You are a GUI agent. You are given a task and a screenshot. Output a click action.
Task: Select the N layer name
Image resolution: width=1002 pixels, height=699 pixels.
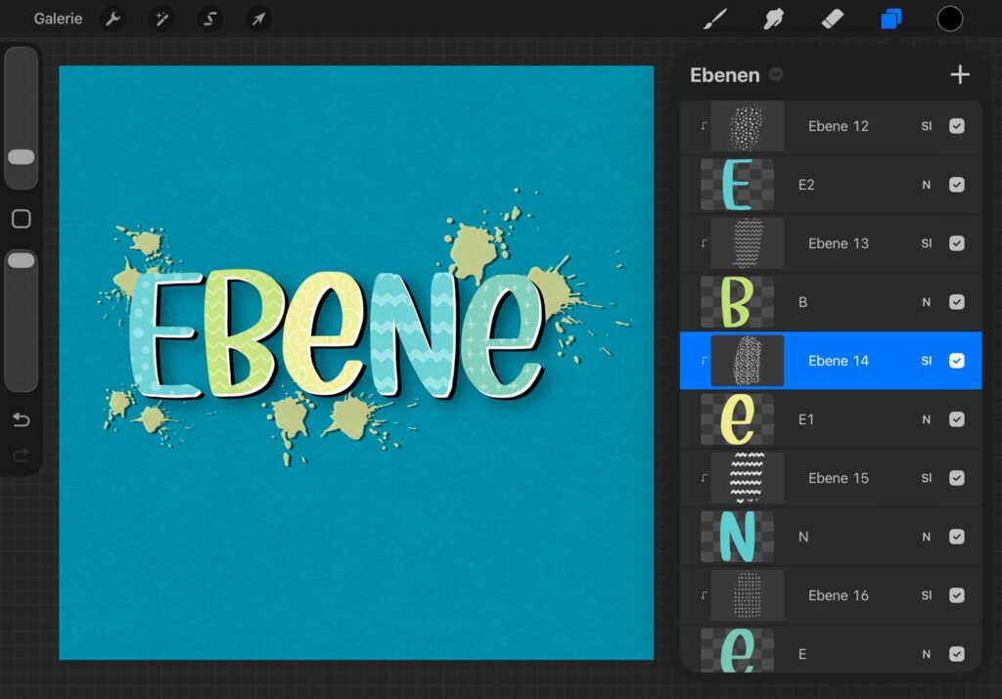[803, 538]
